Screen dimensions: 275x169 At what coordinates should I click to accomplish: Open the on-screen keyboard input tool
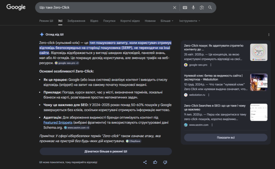point(185,7)
